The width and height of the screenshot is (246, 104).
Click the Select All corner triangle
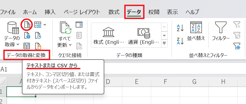(3, 82)
